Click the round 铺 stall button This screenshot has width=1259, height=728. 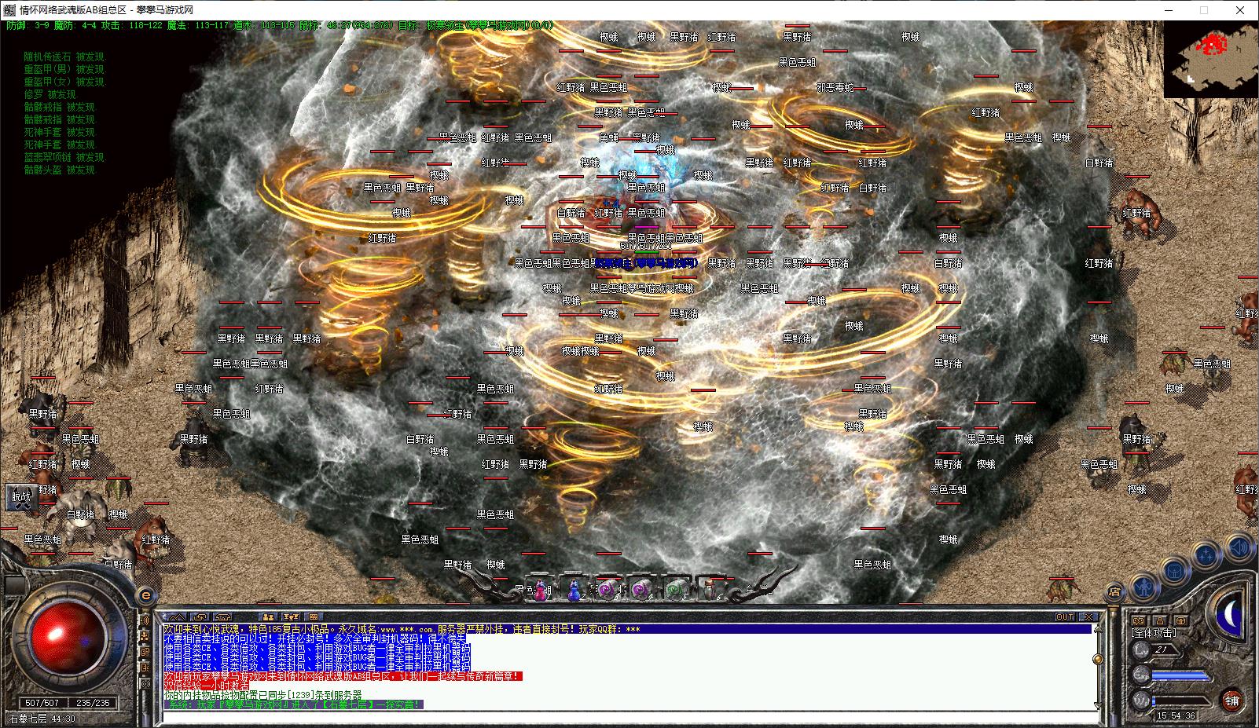point(1231,700)
